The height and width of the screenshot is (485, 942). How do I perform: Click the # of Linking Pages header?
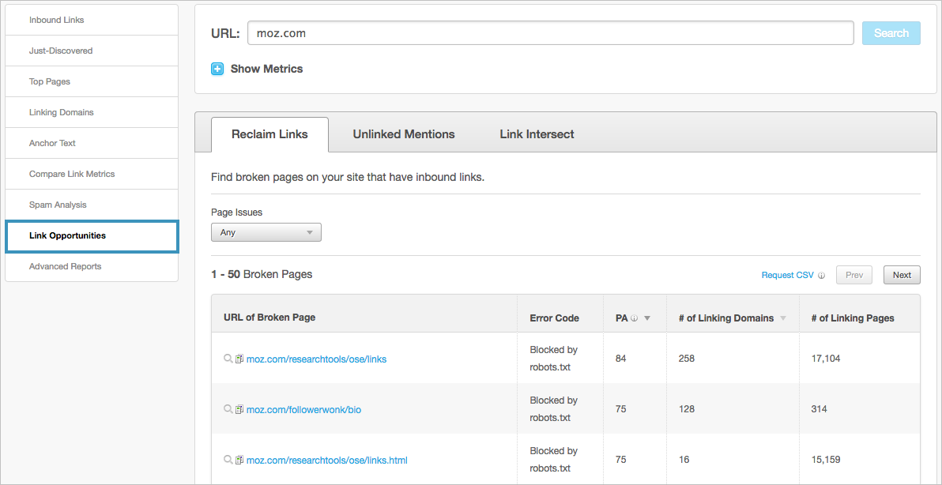coord(853,318)
